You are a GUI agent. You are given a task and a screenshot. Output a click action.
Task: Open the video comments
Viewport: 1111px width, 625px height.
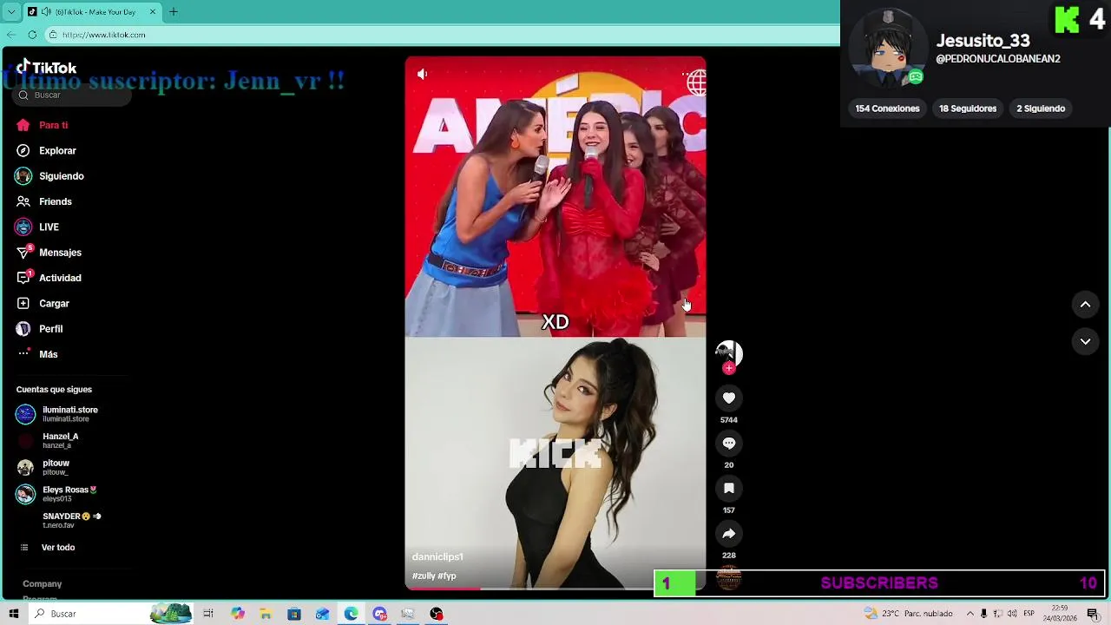pyautogui.click(x=729, y=444)
